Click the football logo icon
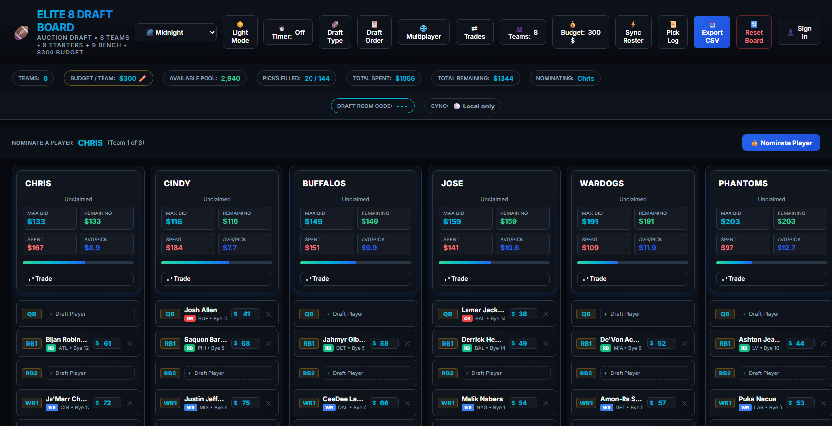Image resolution: width=832 pixels, height=426 pixels. coord(21,33)
